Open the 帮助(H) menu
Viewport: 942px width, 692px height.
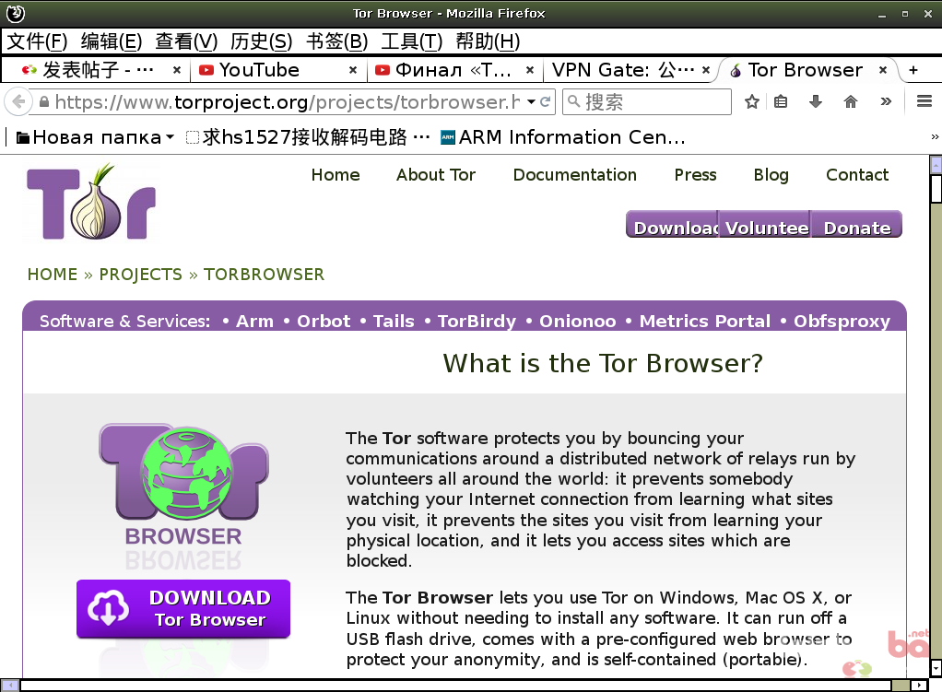[488, 41]
